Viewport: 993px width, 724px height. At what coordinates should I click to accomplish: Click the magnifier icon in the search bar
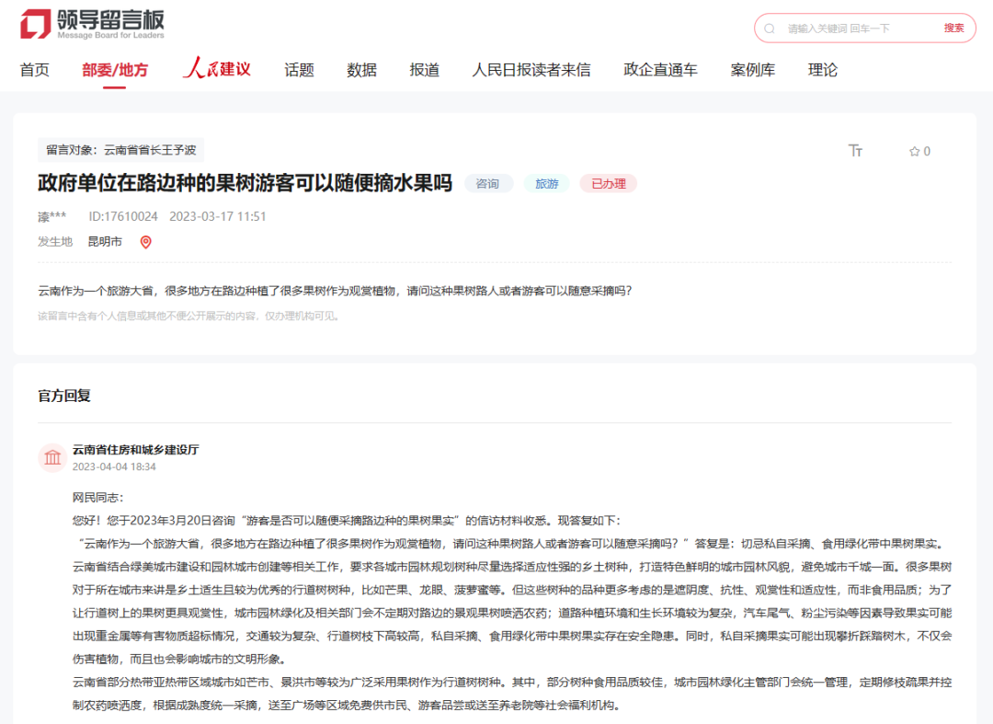[770, 28]
